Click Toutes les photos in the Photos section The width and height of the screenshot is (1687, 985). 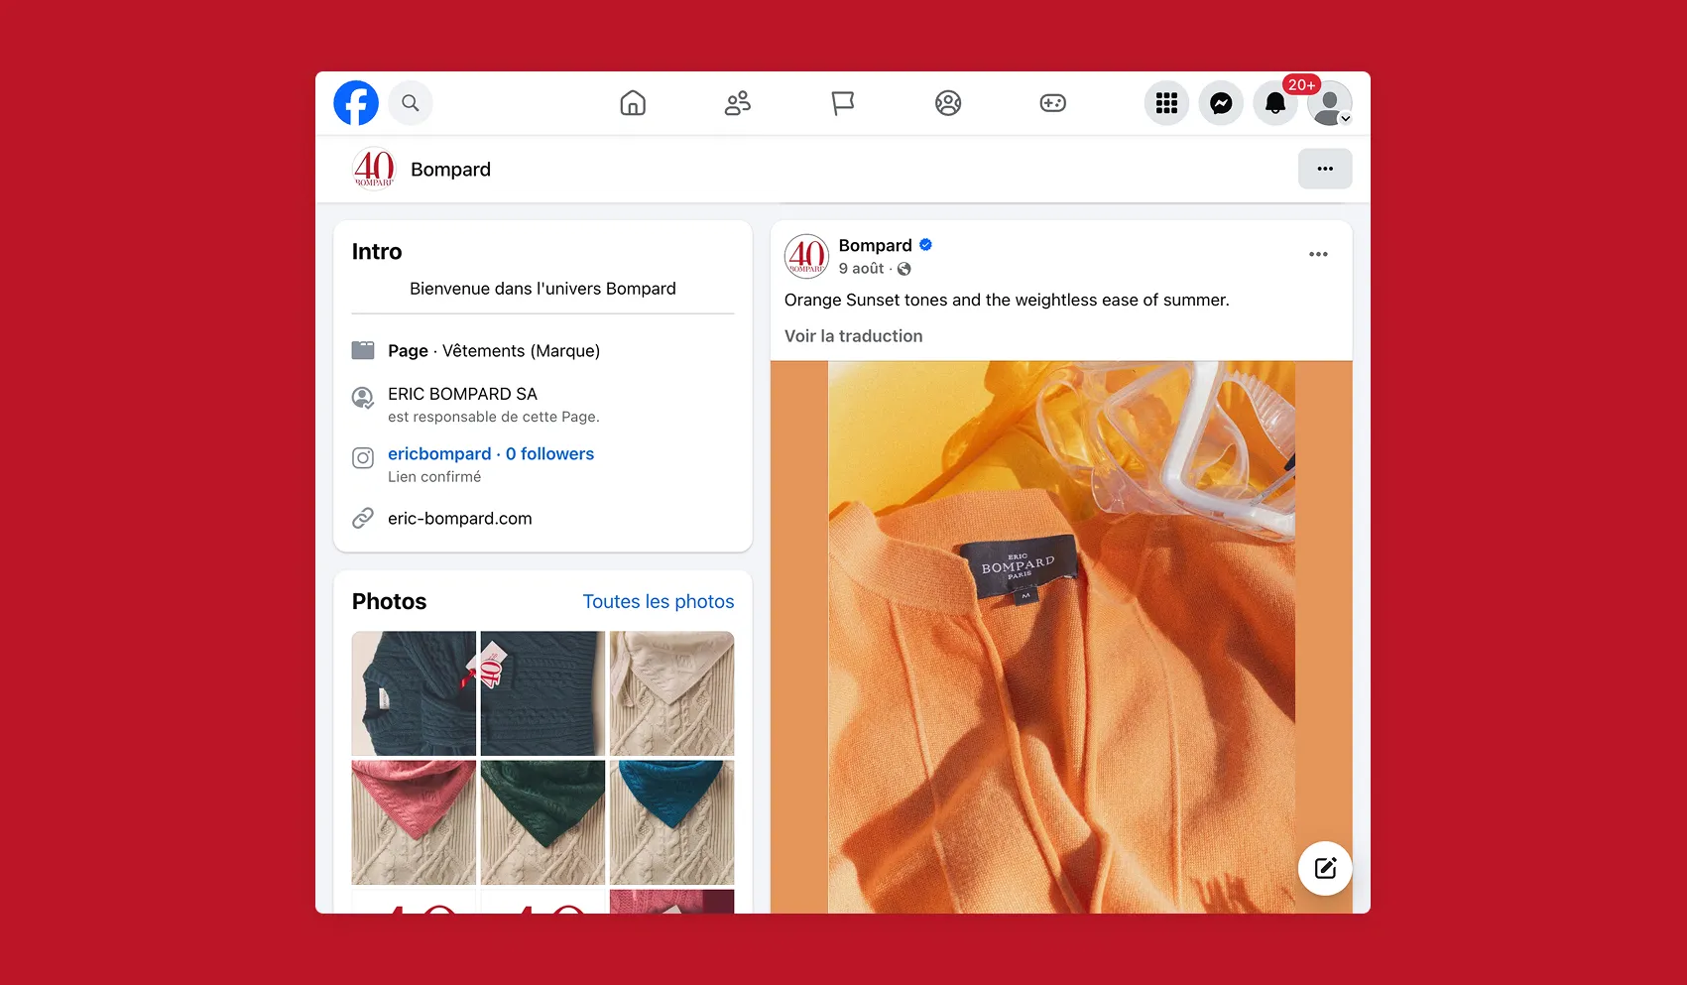tap(659, 601)
